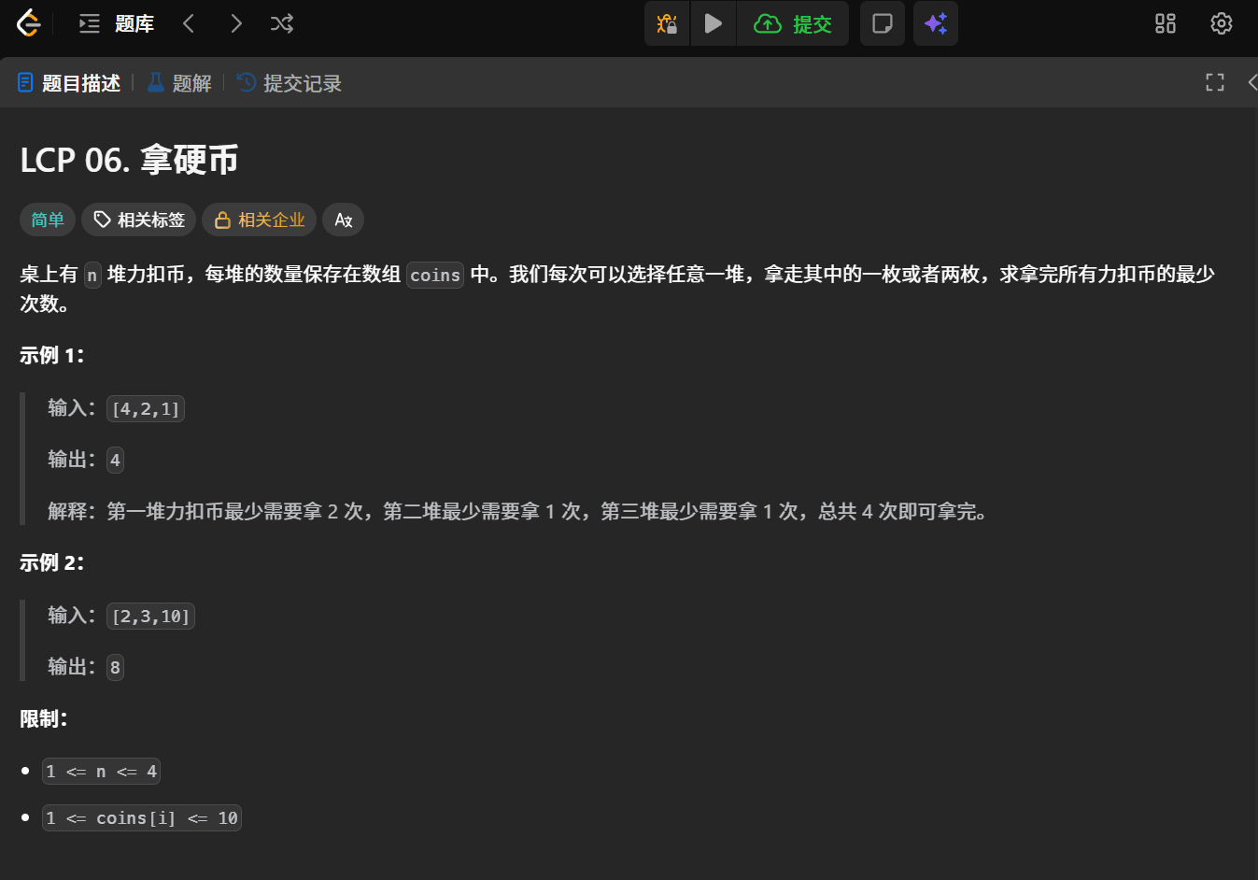Click the constraint '1 <= n <= 4'
Image resolution: width=1258 pixels, height=880 pixels.
[101, 771]
